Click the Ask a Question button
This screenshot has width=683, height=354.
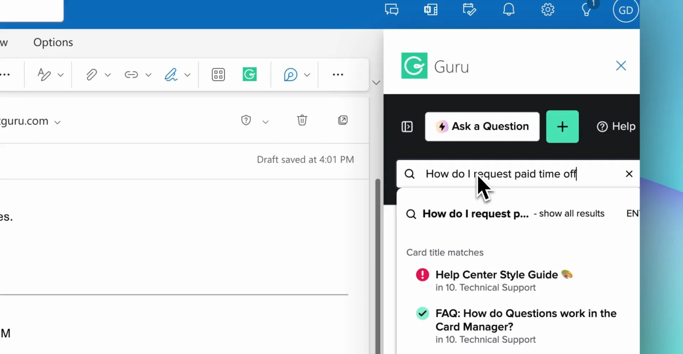(482, 127)
